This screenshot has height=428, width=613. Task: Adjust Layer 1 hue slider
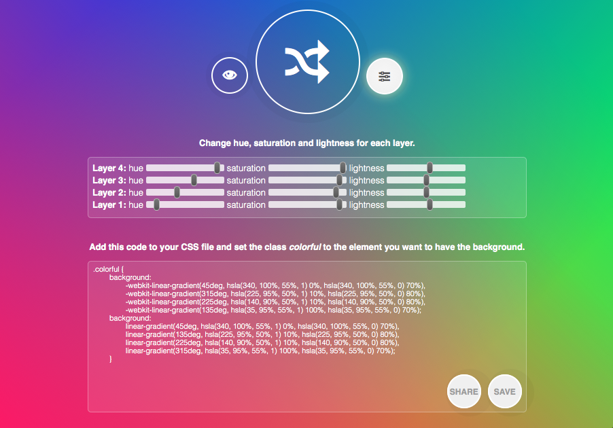pos(185,204)
